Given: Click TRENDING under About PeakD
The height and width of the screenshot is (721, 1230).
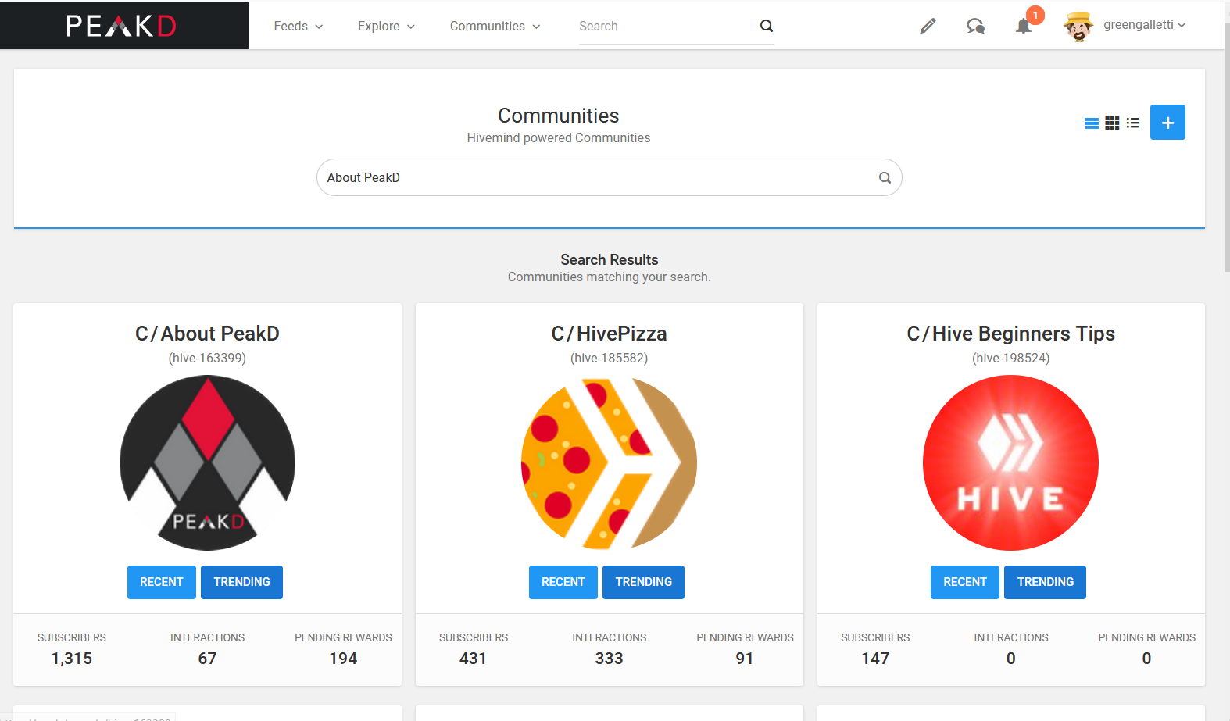Looking at the screenshot, I should [241, 582].
